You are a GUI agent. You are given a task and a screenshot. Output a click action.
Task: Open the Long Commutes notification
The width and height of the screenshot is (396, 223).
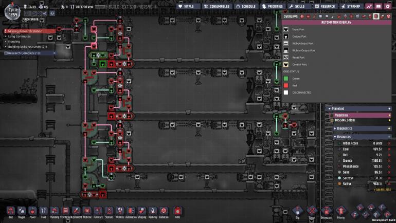pyautogui.click(x=19, y=36)
